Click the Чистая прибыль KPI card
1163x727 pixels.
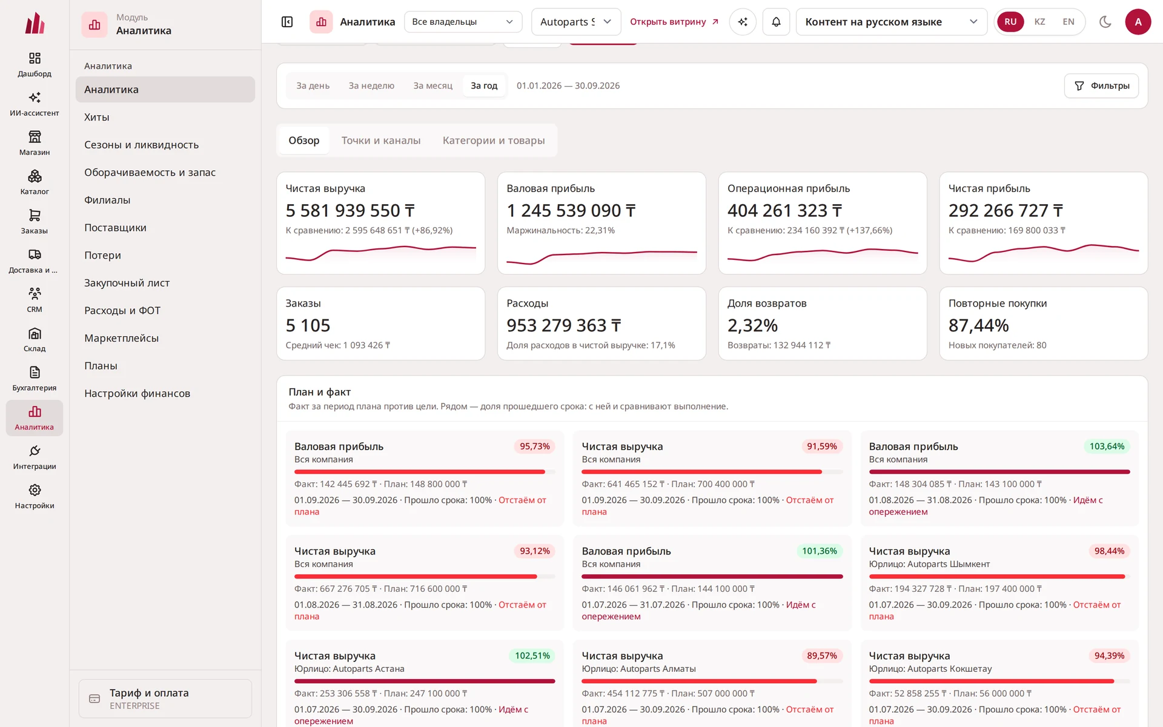[1043, 223]
